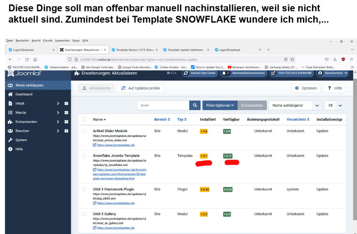Close the Template Version 1.3.11 tab
357x234 pixels.
[x=157, y=50]
